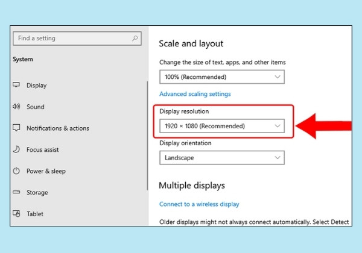Click the Scale and layout heading

click(x=191, y=43)
